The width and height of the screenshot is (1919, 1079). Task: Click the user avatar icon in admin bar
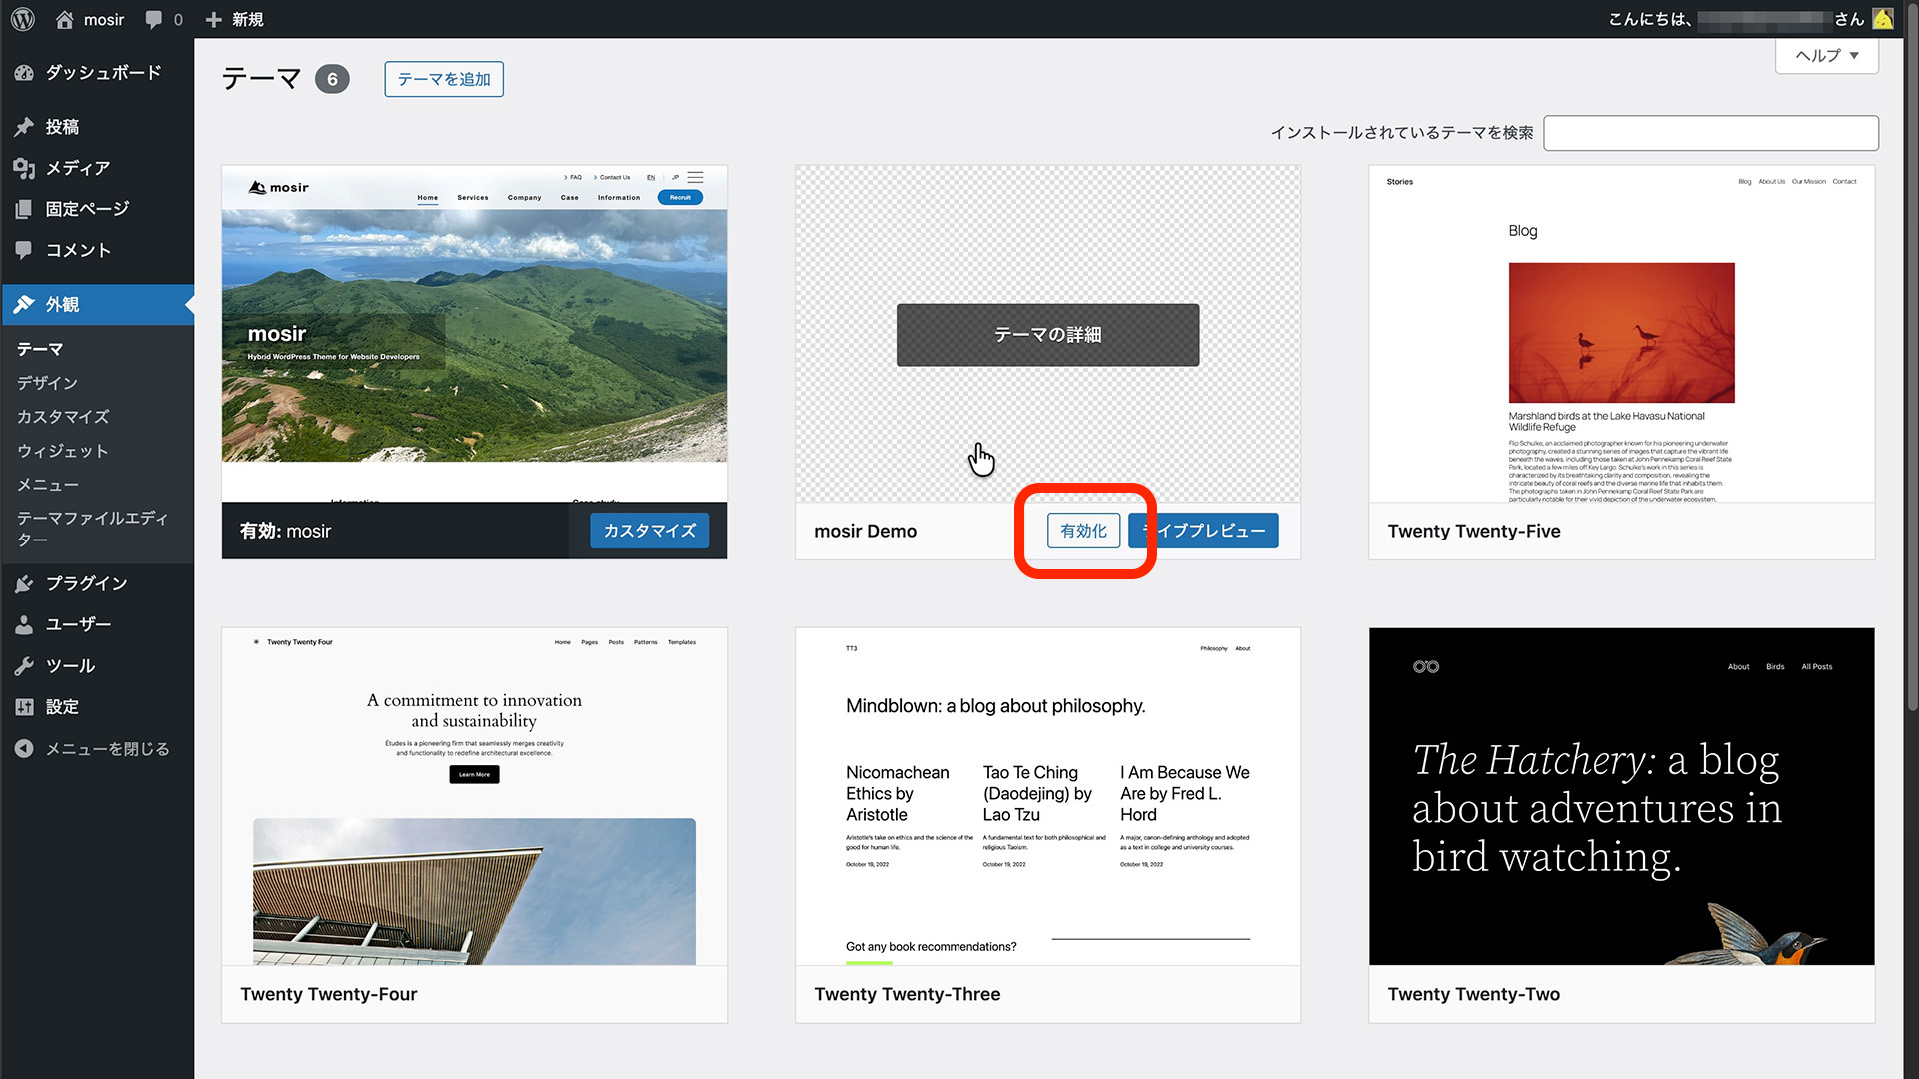coord(1883,19)
